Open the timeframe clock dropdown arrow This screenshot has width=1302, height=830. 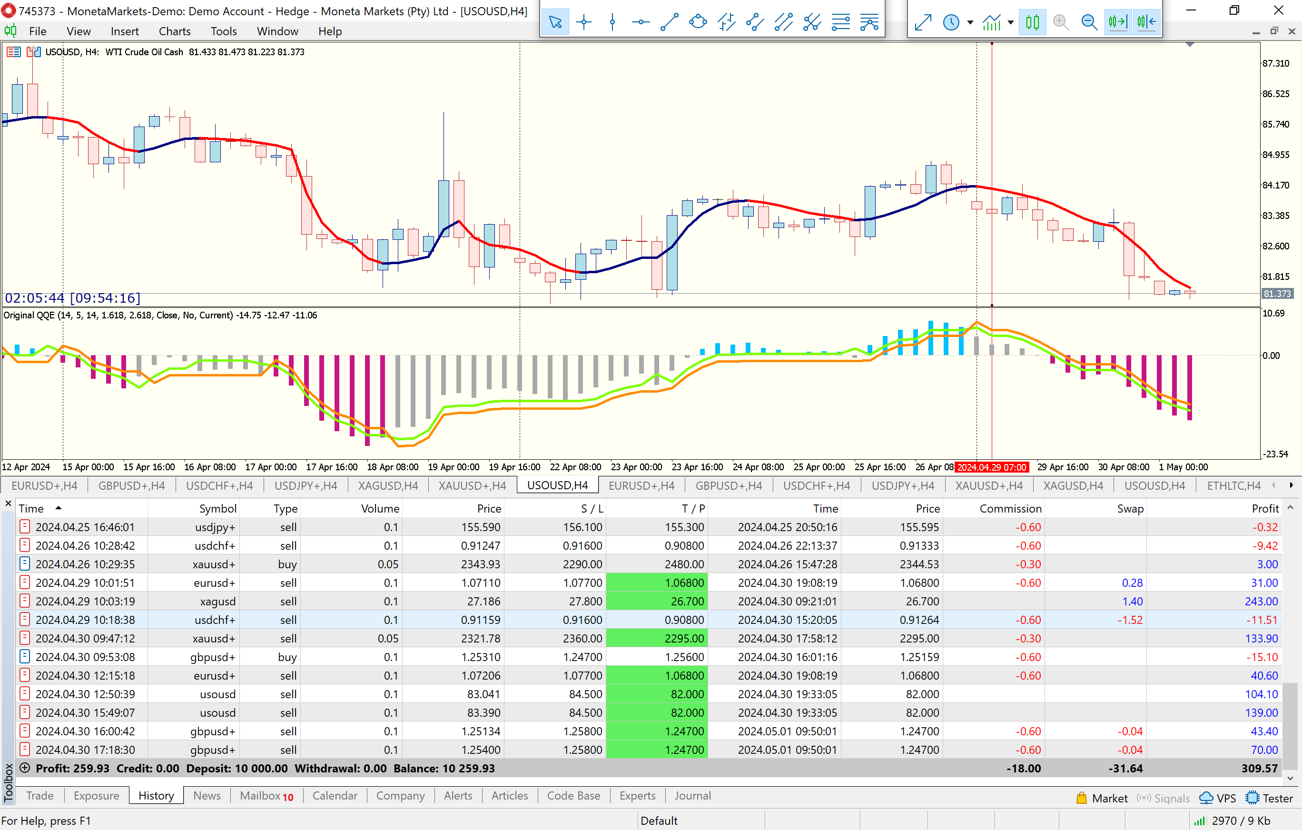coord(970,23)
